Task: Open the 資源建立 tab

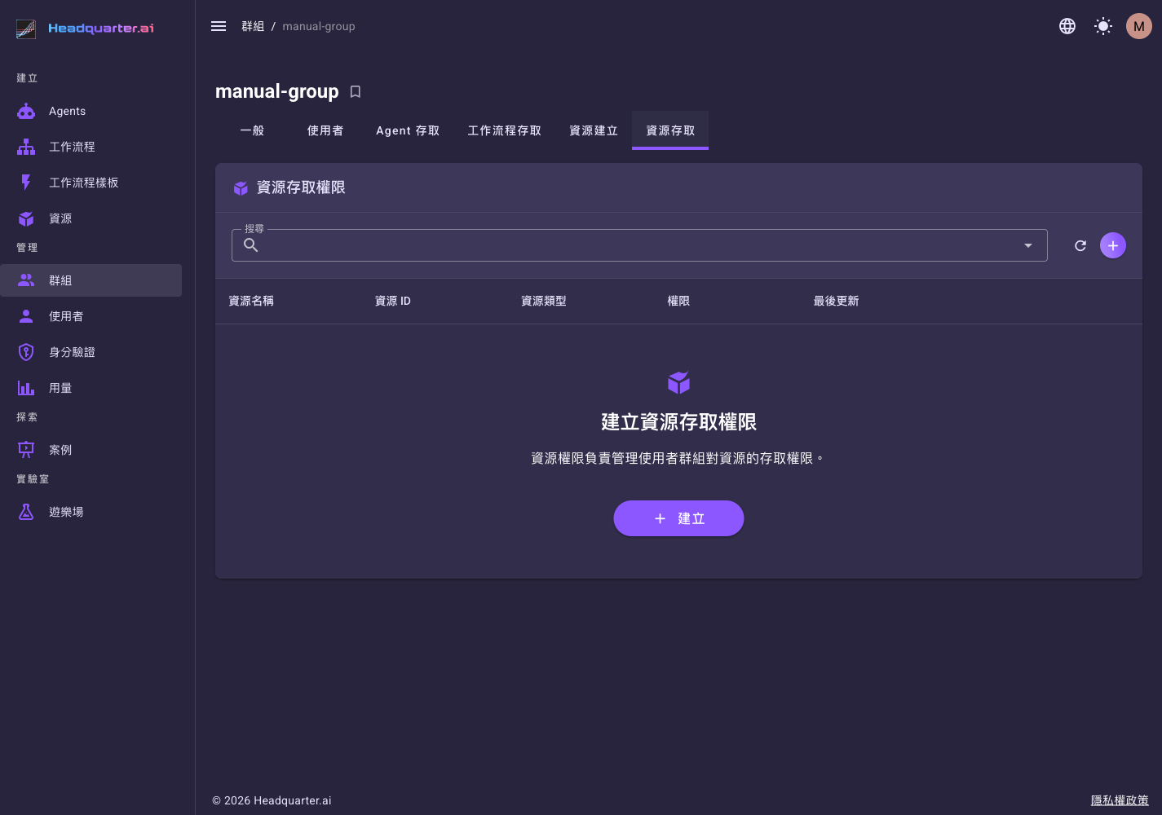Action: (x=594, y=130)
